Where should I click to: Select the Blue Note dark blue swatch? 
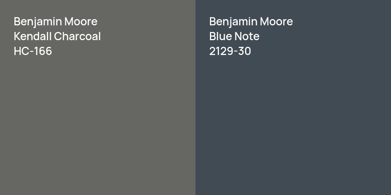[293, 125]
